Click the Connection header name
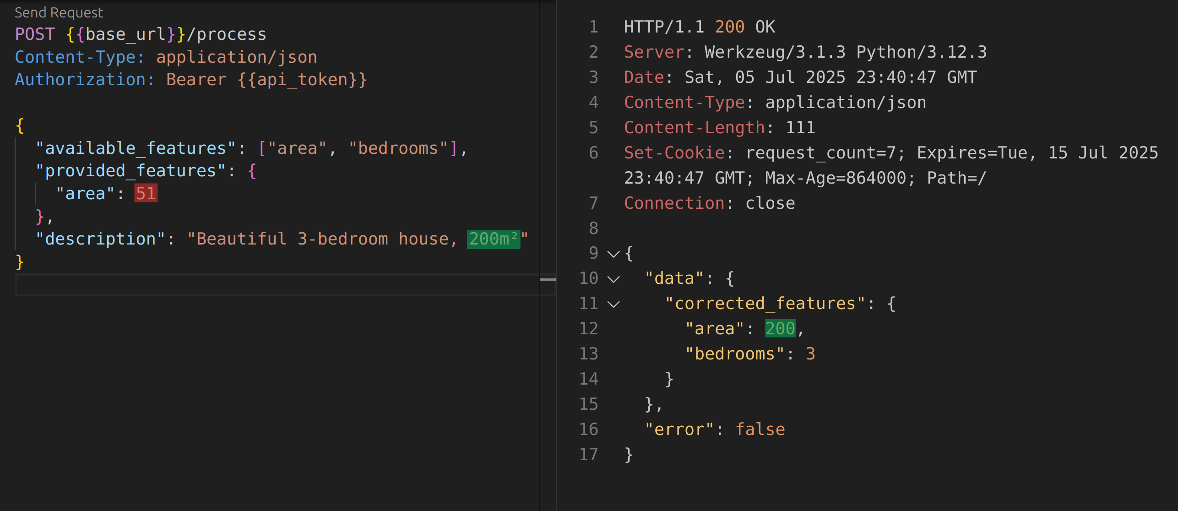Image resolution: width=1178 pixels, height=511 pixels. point(674,203)
